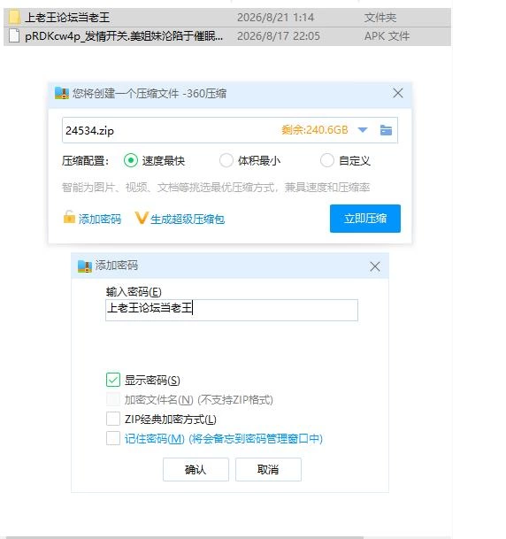Close the 添加密码 dialog

coord(375,266)
